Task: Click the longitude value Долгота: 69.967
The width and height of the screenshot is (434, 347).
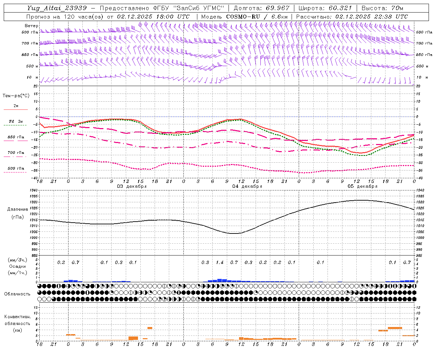Action: 261,8
